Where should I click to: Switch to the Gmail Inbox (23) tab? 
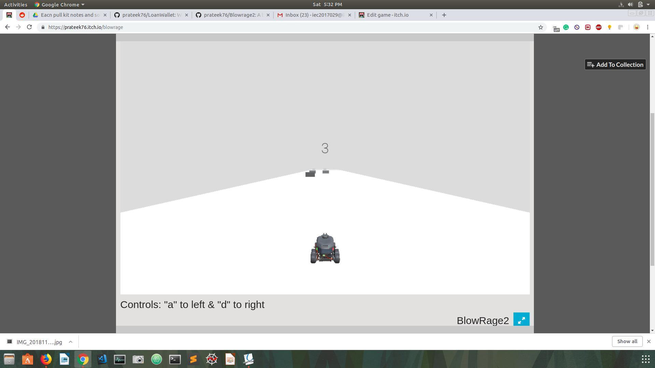point(314,15)
